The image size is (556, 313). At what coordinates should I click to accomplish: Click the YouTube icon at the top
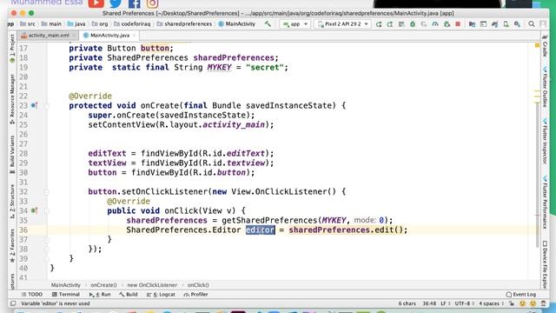pos(96,3)
